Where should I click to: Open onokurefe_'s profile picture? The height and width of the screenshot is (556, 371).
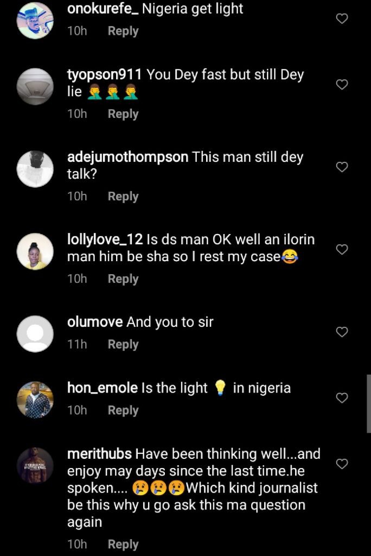pyautogui.click(x=35, y=20)
